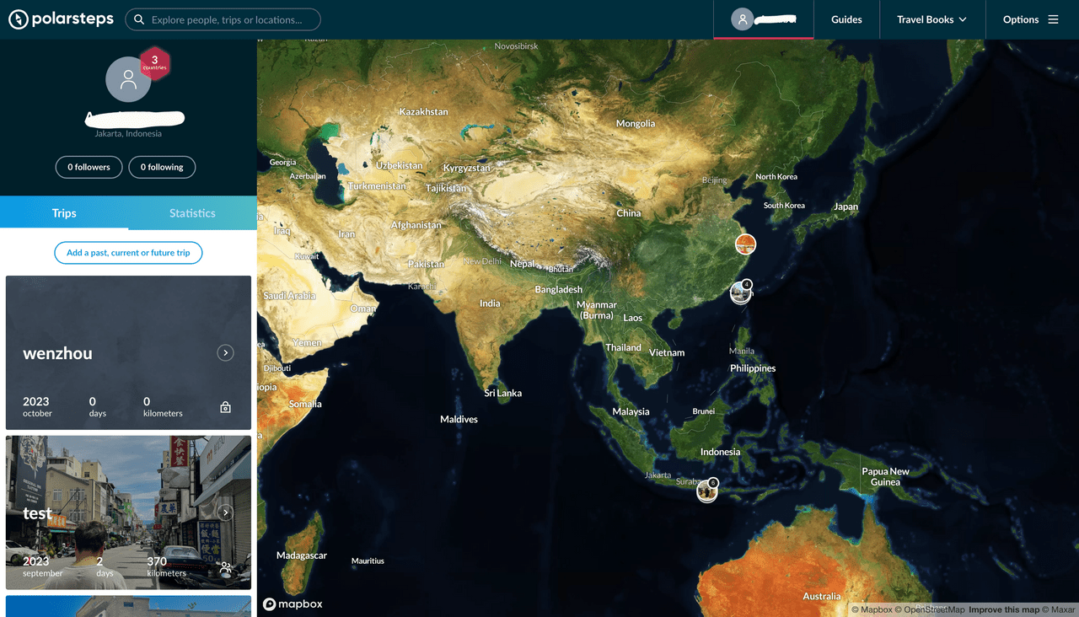Click the orange trip marker on China's coast
The width and height of the screenshot is (1079, 617).
(745, 244)
